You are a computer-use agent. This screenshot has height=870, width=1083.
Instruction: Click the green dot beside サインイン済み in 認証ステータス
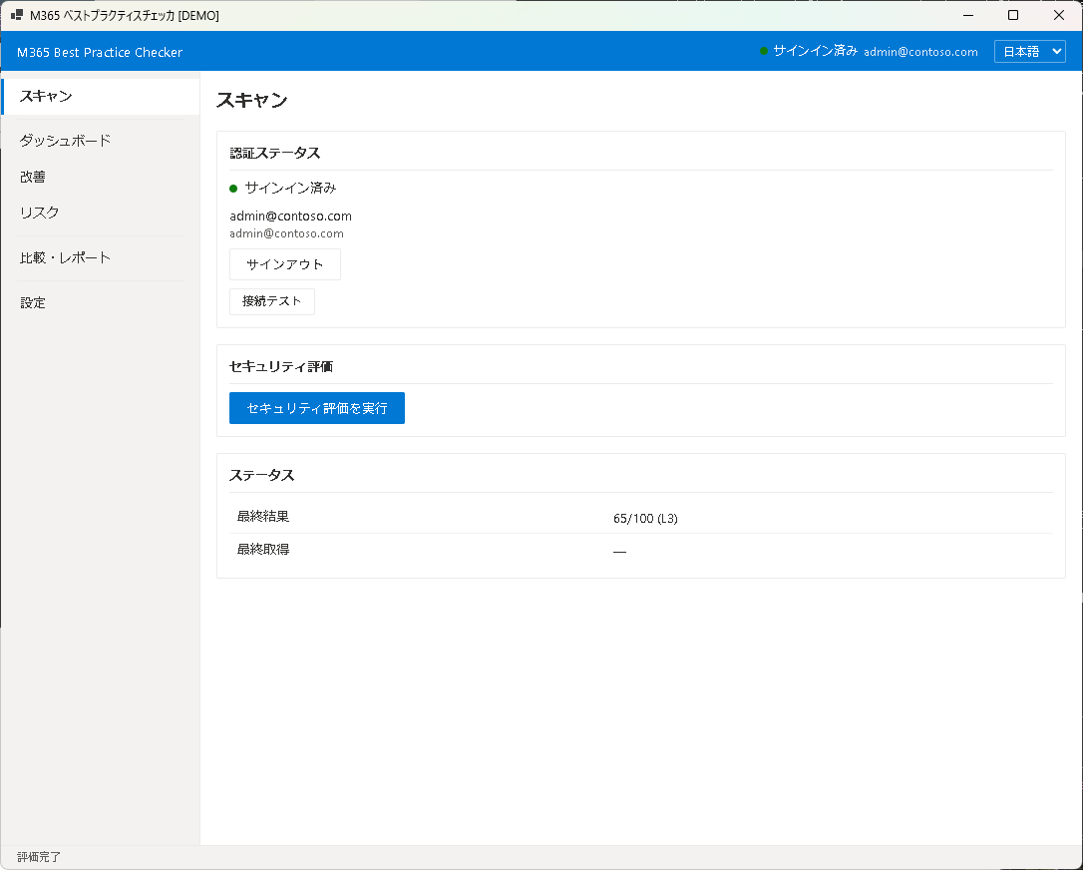(x=233, y=188)
